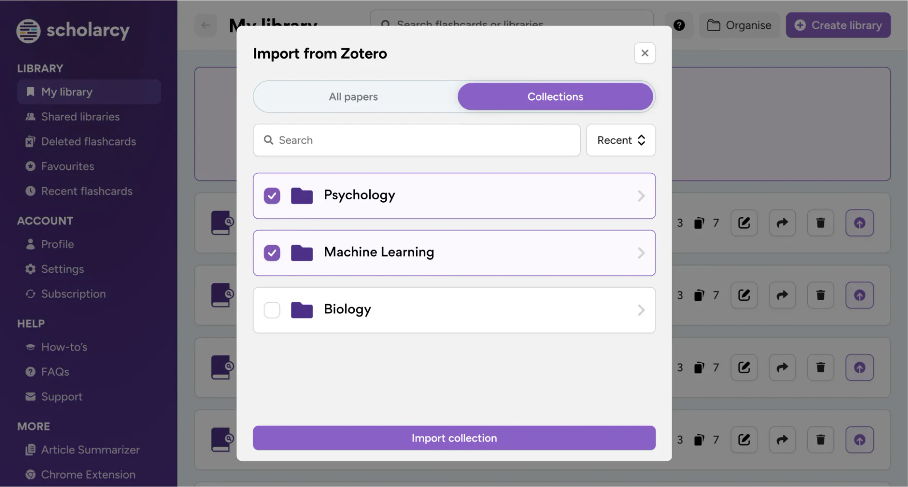Open the Recent sort order dropdown
Screen dimensions: 908x487
pos(620,140)
